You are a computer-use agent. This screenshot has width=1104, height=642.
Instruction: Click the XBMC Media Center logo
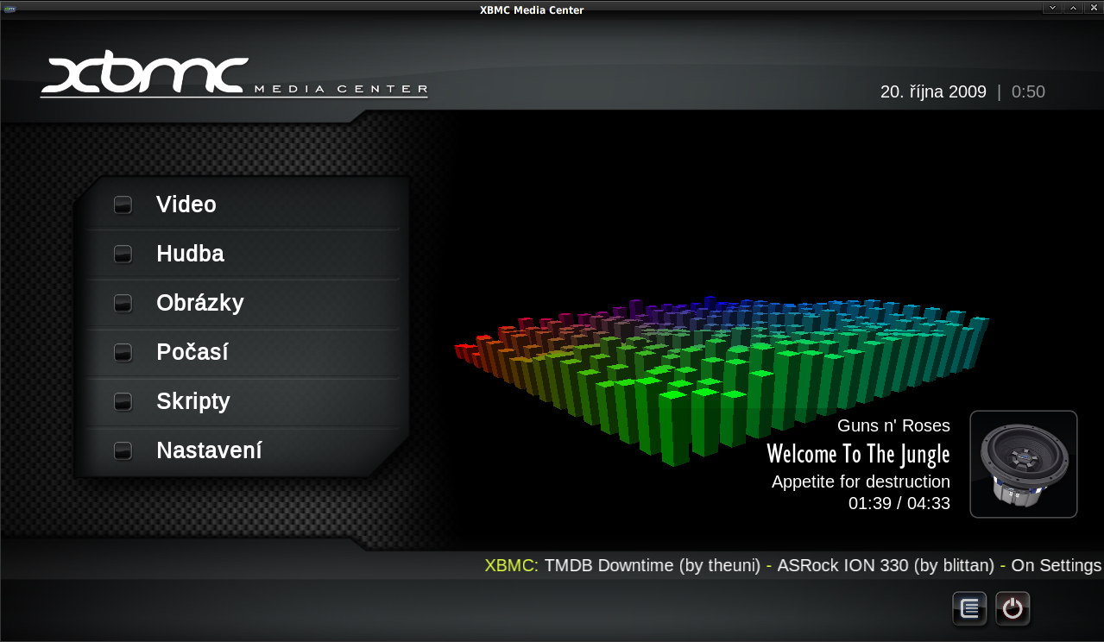pos(233,78)
